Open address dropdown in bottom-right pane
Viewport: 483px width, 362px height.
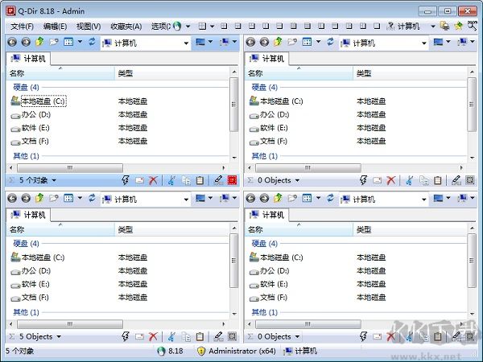pos(424,200)
